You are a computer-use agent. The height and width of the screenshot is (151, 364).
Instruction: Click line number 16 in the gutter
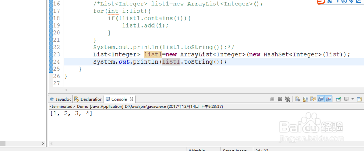click(56, 4)
